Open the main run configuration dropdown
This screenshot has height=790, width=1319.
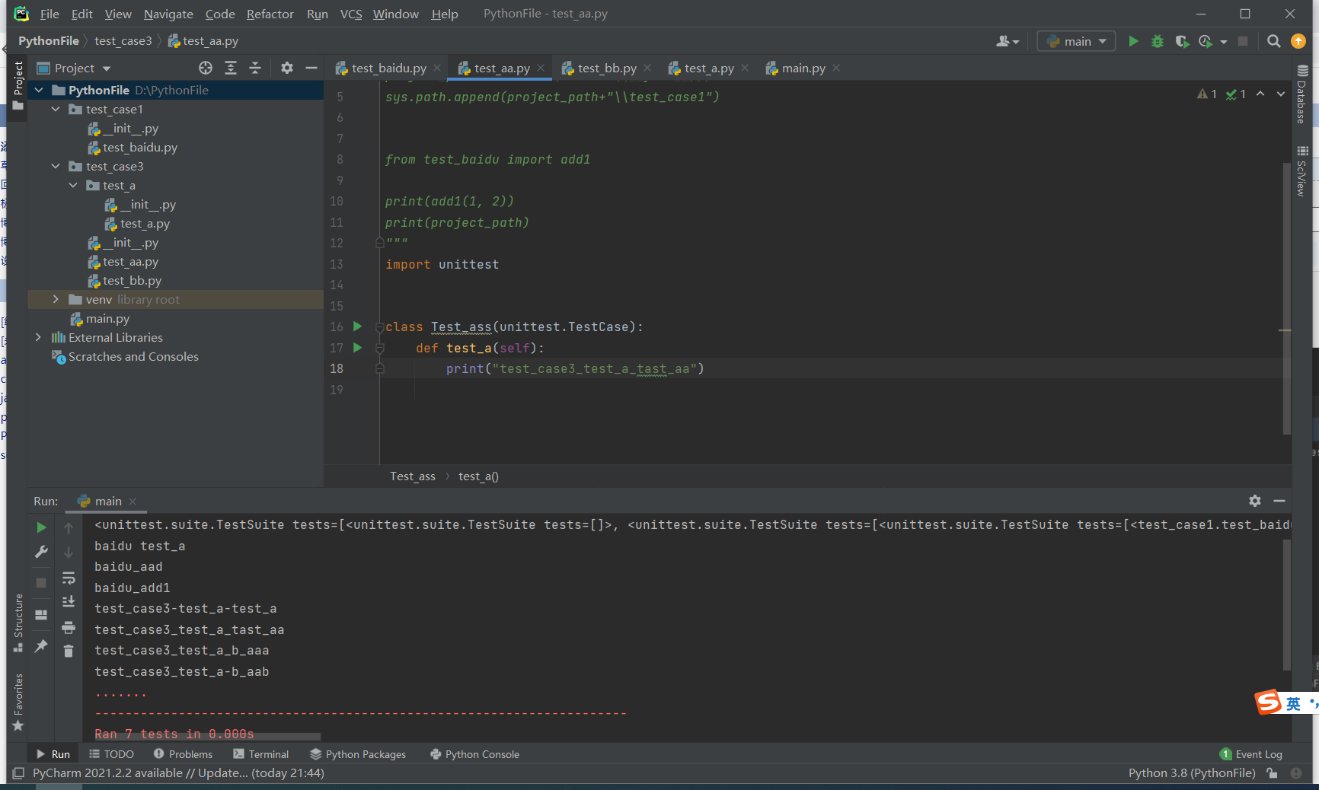(1076, 41)
